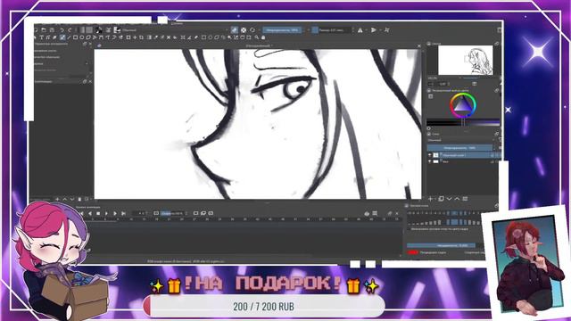Save the document with the save icon

pos(52,29)
